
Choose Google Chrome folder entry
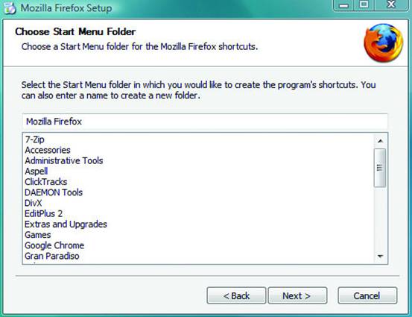pyautogui.click(x=54, y=245)
